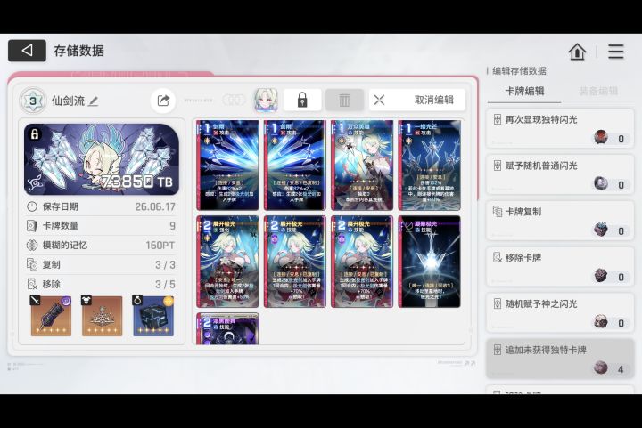
Task: Select 随机赋予神之闪光 option
Action: pyautogui.click(x=560, y=313)
